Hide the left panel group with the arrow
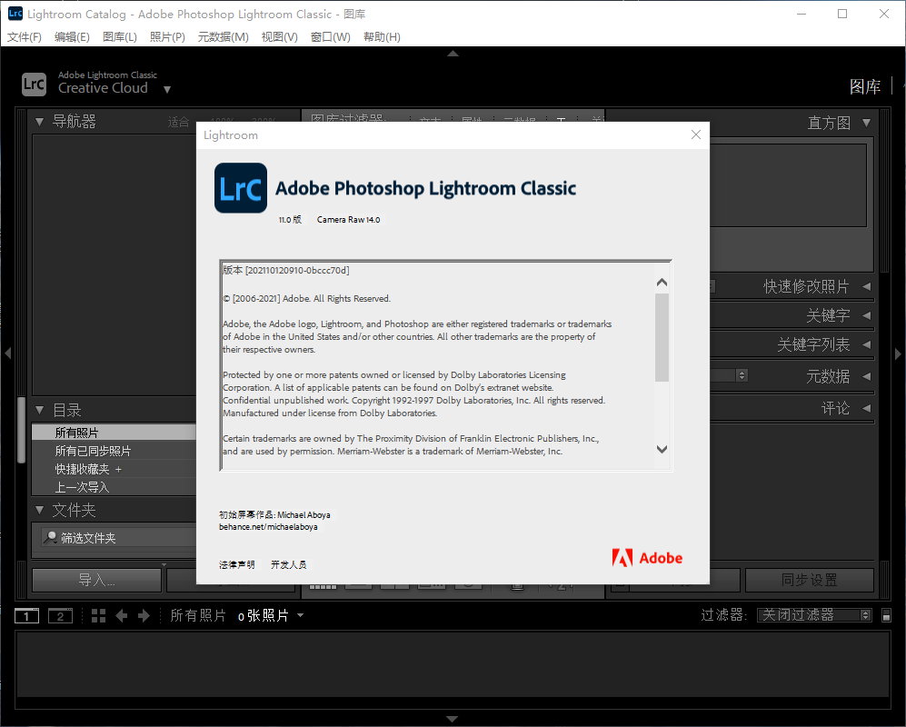 pos(7,354)
